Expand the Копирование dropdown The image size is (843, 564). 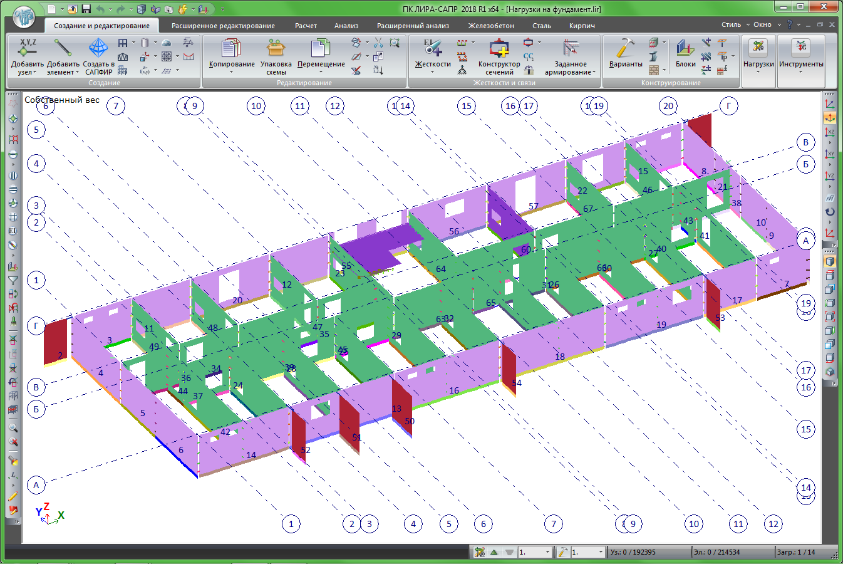click(x=231, y=72)
